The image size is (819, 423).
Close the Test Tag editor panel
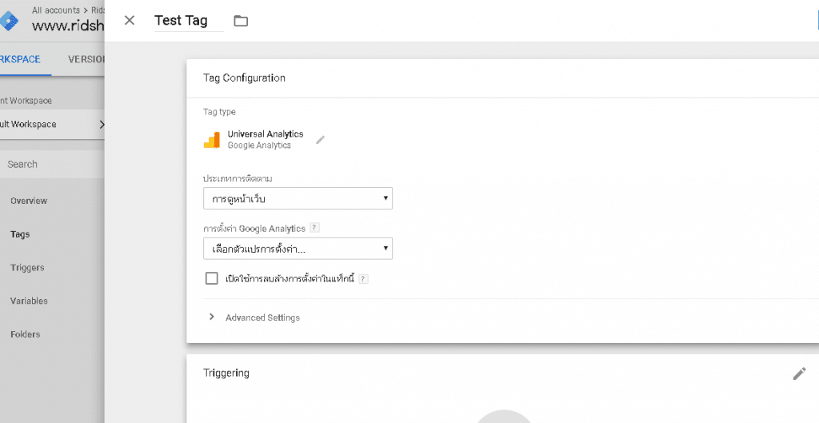[x=130, y=20]
